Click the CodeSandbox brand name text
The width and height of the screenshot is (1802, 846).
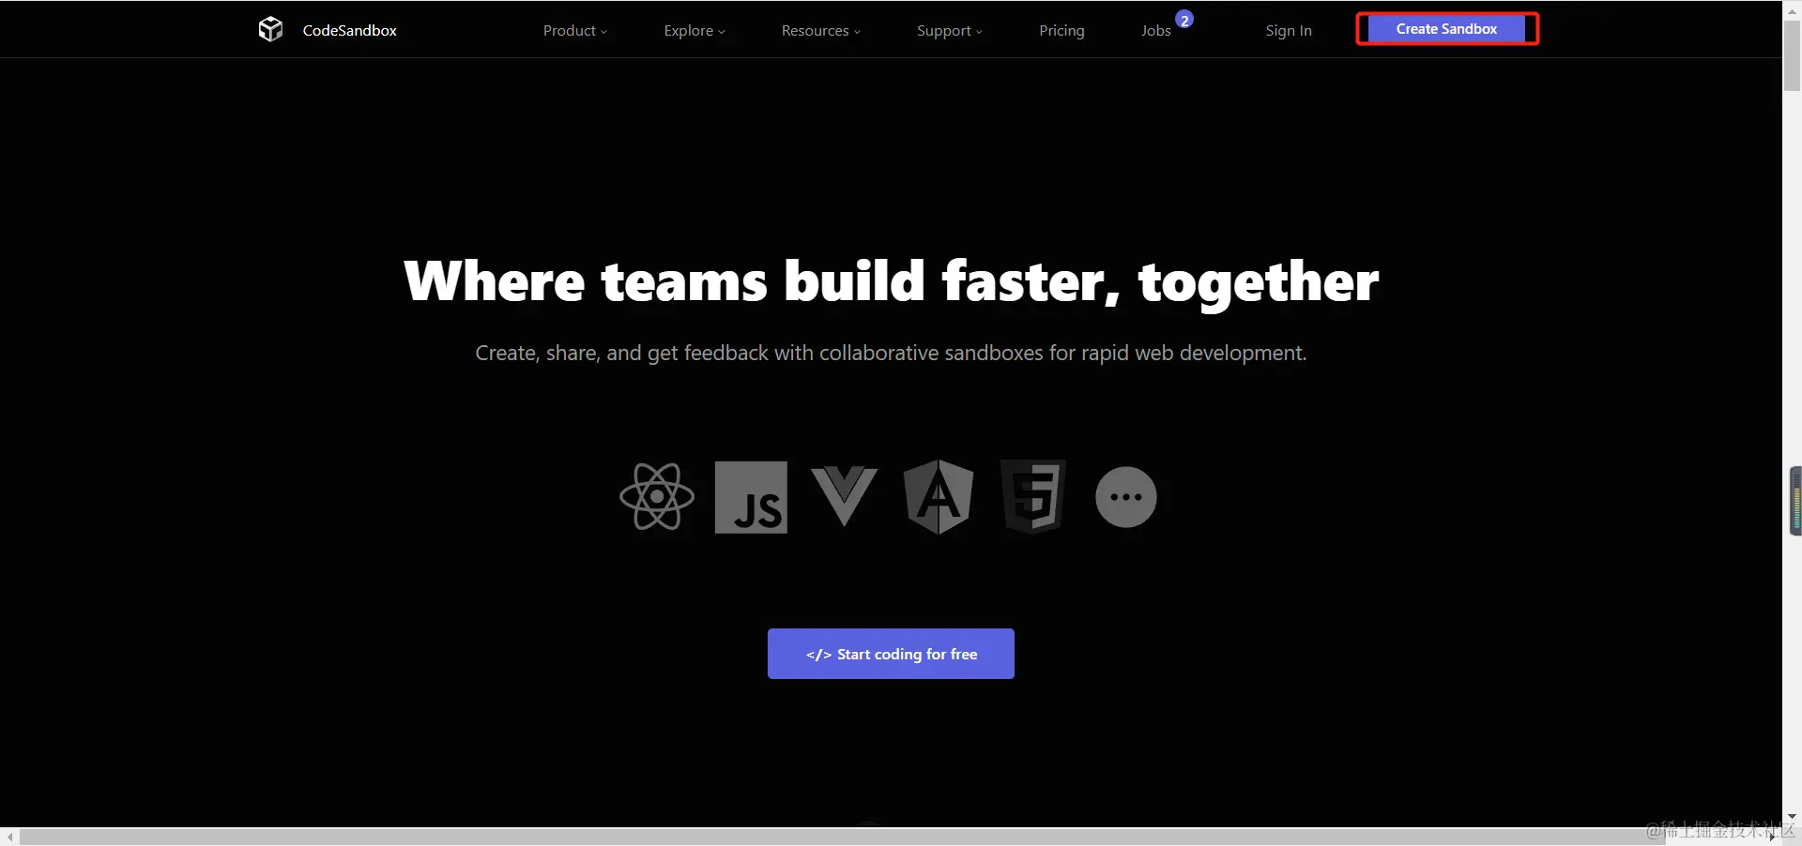point(349,30)
